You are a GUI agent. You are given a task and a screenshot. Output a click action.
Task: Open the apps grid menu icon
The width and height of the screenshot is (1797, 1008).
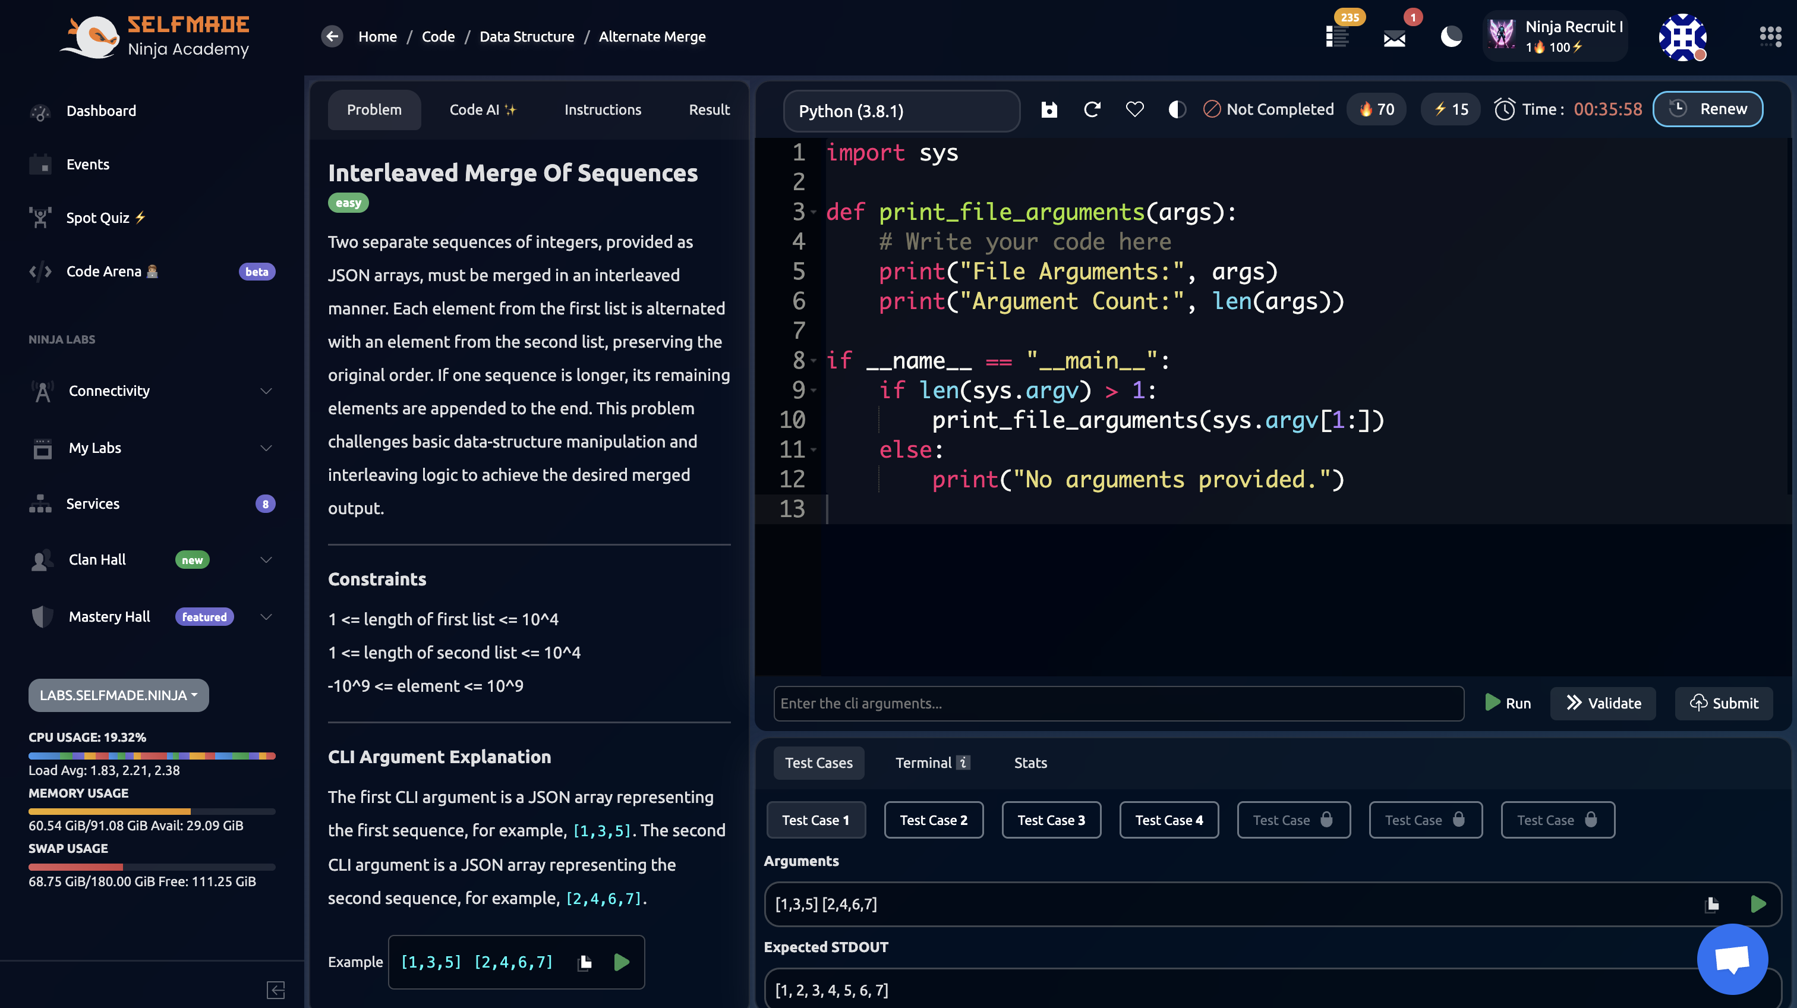1770,36
